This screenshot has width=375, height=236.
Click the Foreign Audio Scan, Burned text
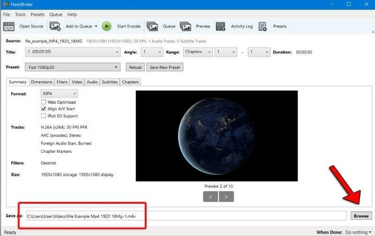[x=66, y=143]
